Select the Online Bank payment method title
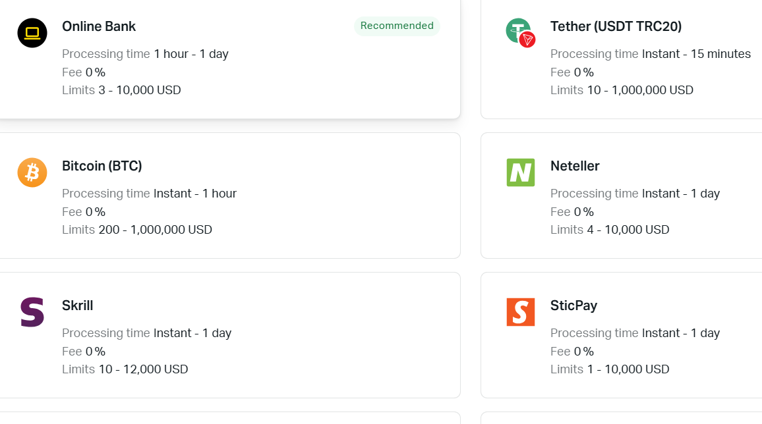This screenshot has height=424, width=762. coord(99,26)
